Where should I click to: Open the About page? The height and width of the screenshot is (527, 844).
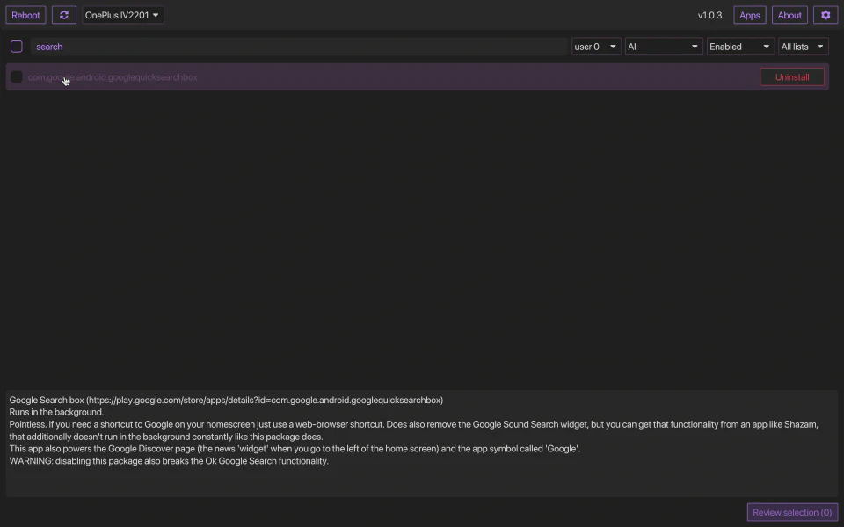click(789, 15)
